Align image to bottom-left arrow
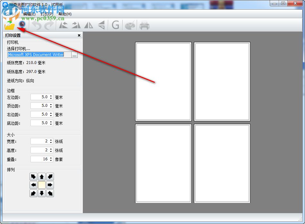This screenshot has height=224, width=305. pyautogui.click(x=33, y=193)
